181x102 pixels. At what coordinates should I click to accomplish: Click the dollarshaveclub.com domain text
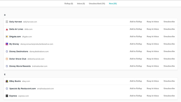36,59
